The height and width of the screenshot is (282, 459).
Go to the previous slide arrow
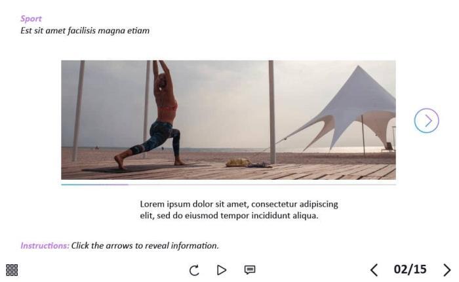(374, 270)
